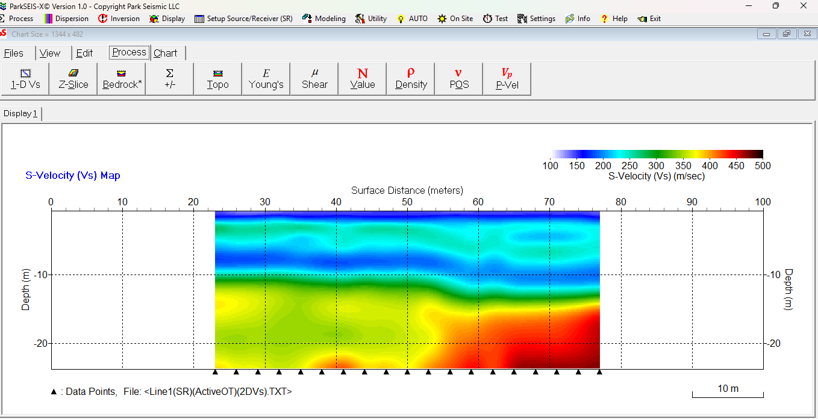
Task: Open the Z-Slice tool
Action: coord(73,79)
